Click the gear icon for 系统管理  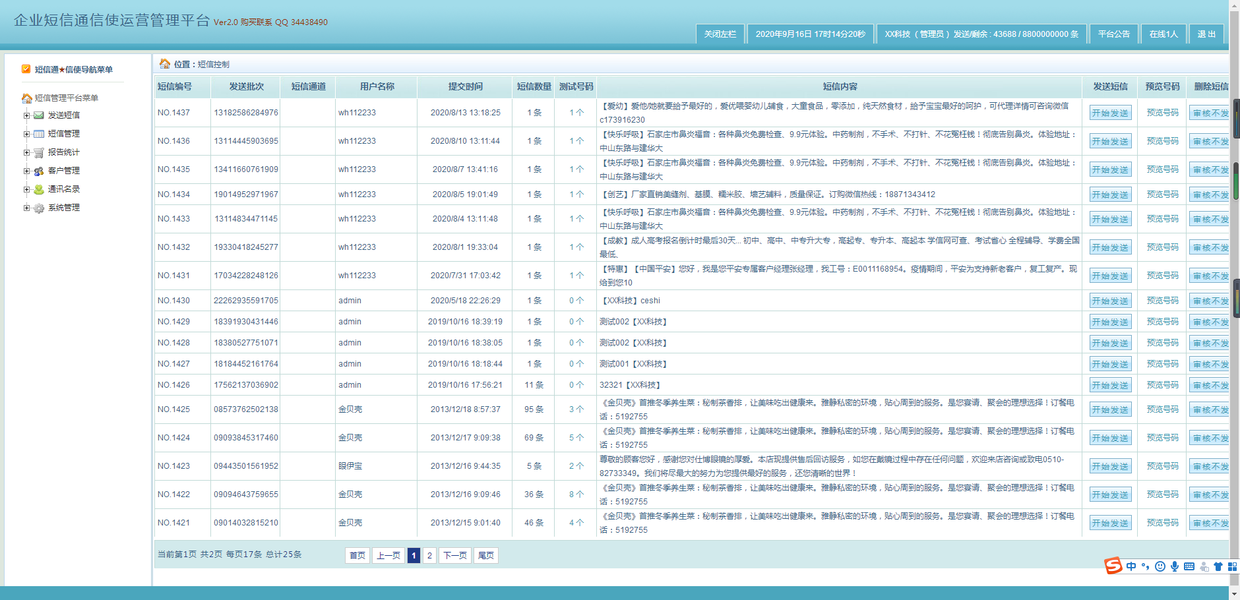tap(39, 208)
